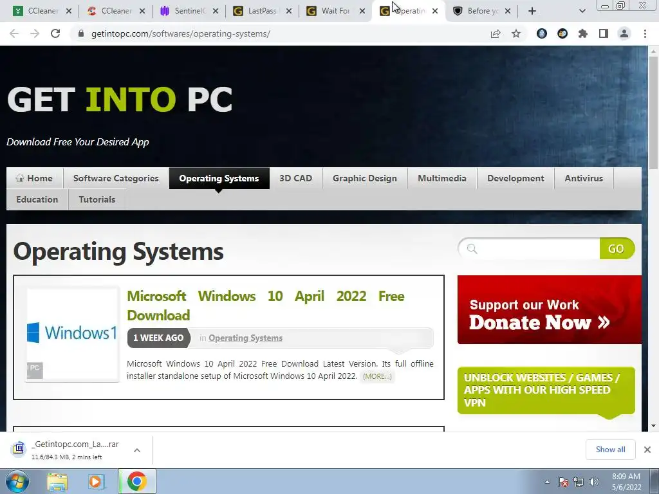Open the volume speaker tray icon
This screenshot has width=659, height=494.
pos(594,482)
